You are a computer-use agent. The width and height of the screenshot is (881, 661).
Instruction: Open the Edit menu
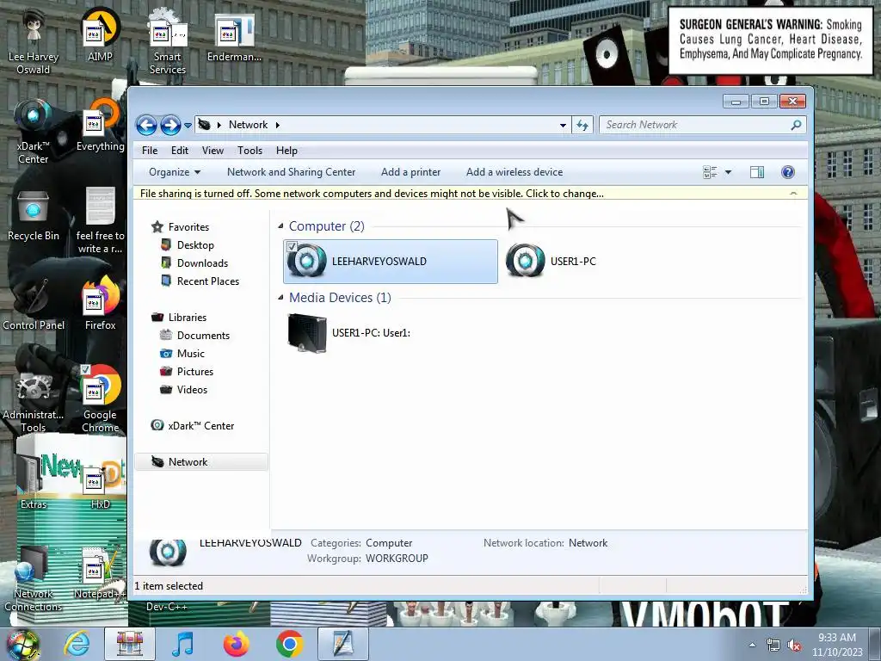click(x=180, y=151)
